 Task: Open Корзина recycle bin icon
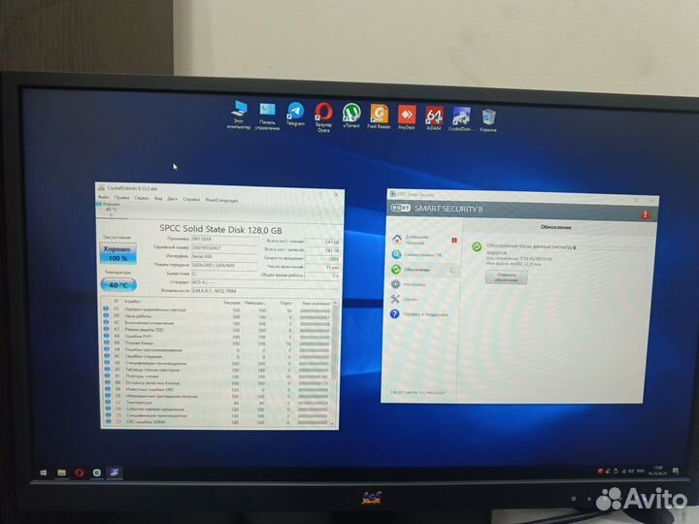[488, 120]
